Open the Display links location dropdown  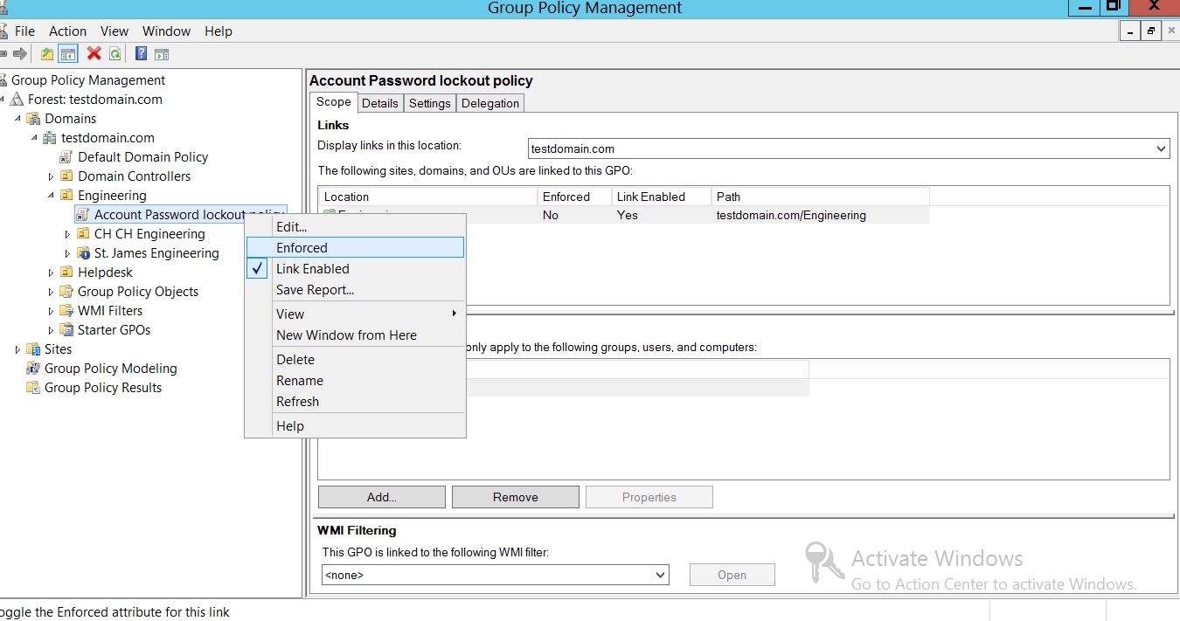tap(1161, 148)
